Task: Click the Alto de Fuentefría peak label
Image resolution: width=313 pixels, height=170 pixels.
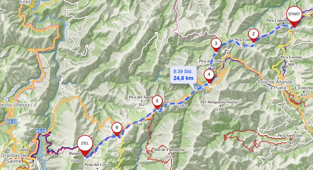Action: (169, 150)
